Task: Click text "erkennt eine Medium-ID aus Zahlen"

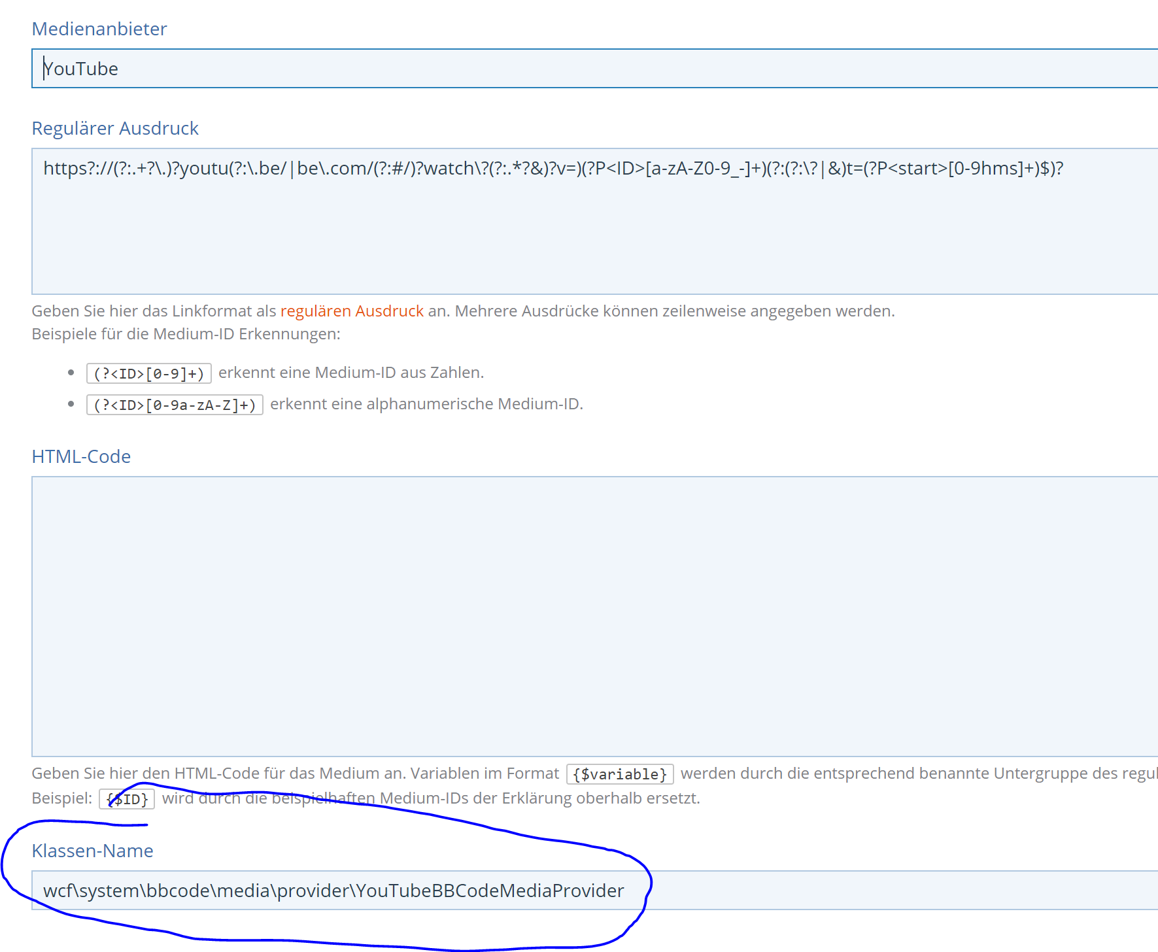Action: pyautogui.click(x=351, y=373)
